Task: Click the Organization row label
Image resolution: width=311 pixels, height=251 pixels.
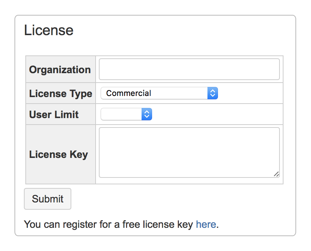Action: (60, 69)
